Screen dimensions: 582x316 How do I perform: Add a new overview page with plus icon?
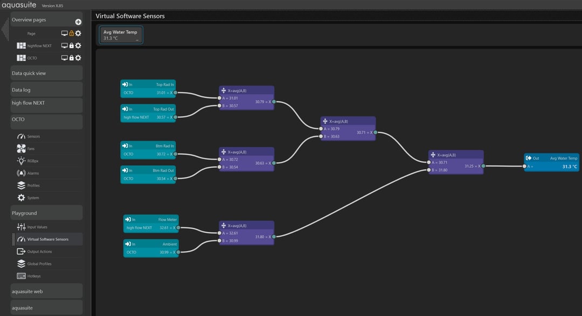pyautogui.click(x=78, y=22)
